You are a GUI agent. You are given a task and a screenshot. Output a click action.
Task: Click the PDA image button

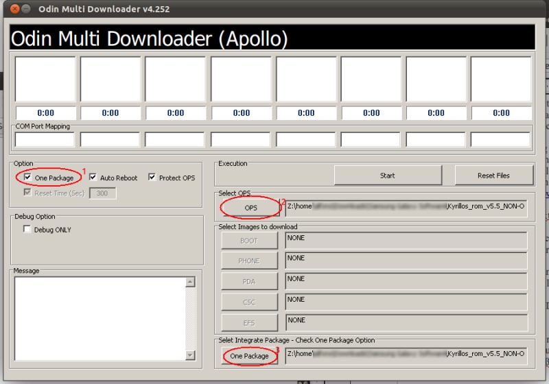point(249,282)
